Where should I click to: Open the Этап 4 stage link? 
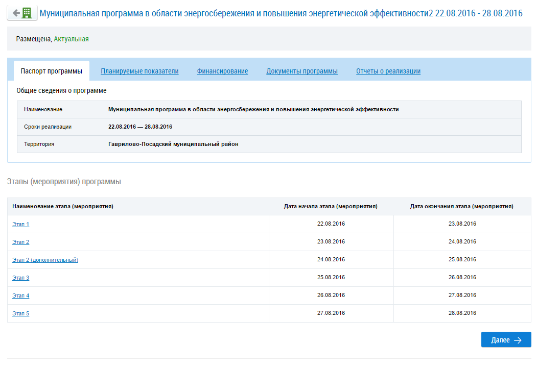[21, 296]
